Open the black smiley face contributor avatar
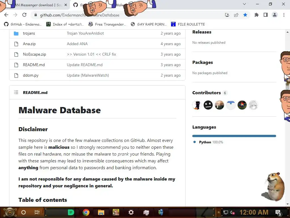 coord(208,105)
